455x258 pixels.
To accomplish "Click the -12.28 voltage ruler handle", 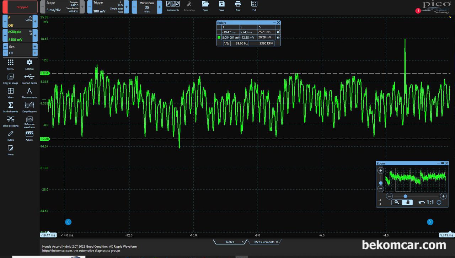I will tap(45, 139).
